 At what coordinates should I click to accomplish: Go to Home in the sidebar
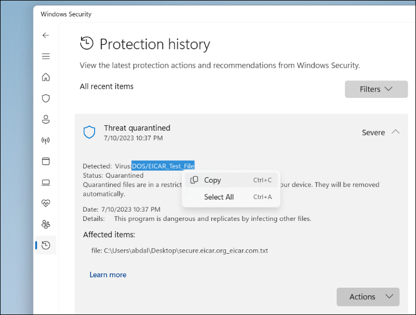pos(46,77)
